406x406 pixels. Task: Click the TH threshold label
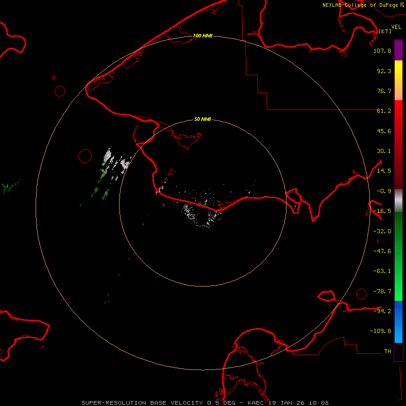click(x=388, y=351)
